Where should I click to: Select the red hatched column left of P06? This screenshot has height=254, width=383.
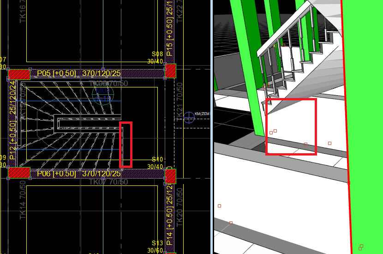(19, 173)
